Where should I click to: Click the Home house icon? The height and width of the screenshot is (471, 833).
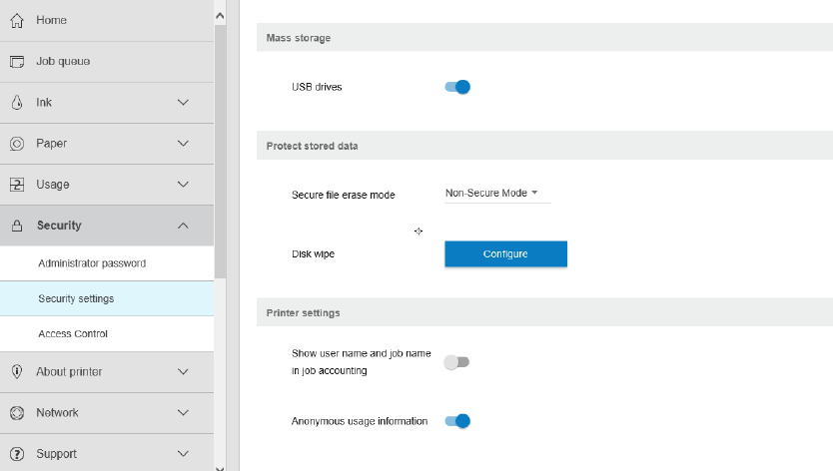click(x=17, y=20)
